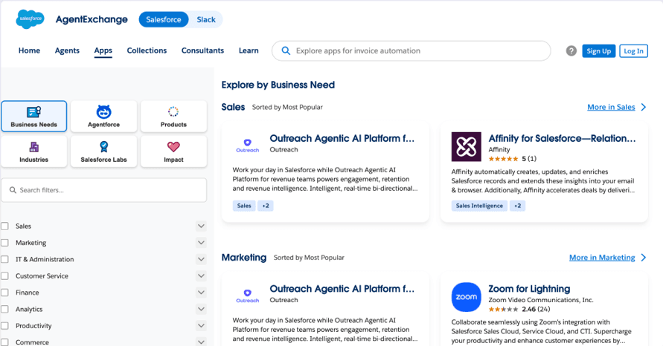Open Outreach Agentic AI title in Marketing
This screenshot has width=663, height=346.
click(x=342, y=289)
